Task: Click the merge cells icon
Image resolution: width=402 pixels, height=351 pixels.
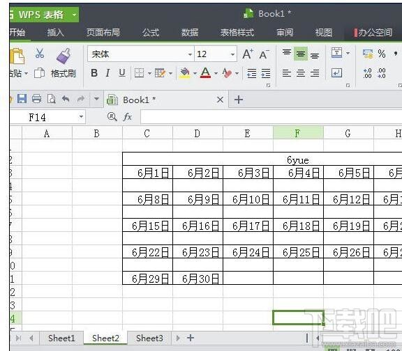Action: click(x=336, y=53)
